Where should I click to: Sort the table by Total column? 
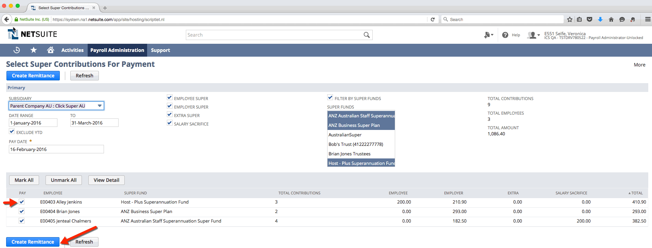pyautogui.click(x=635, y=193)
